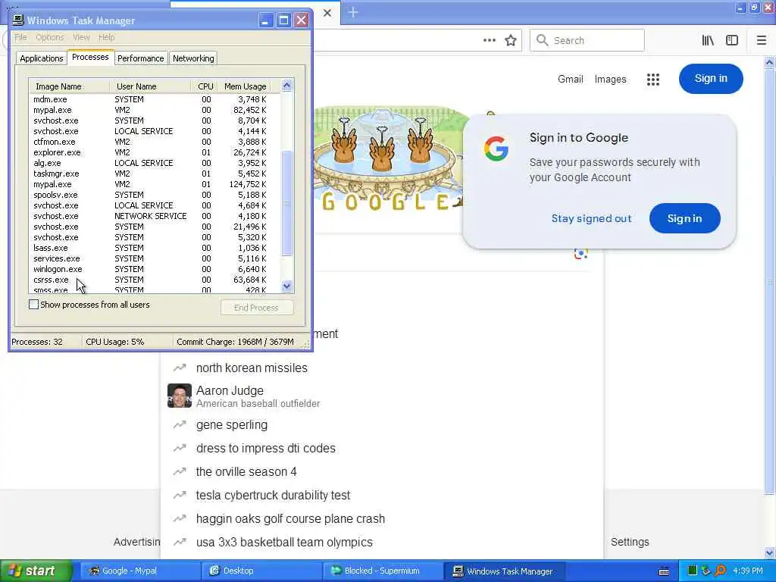Select the spoolsv.exe process row
776x582 pixels.
coord(155,195)
